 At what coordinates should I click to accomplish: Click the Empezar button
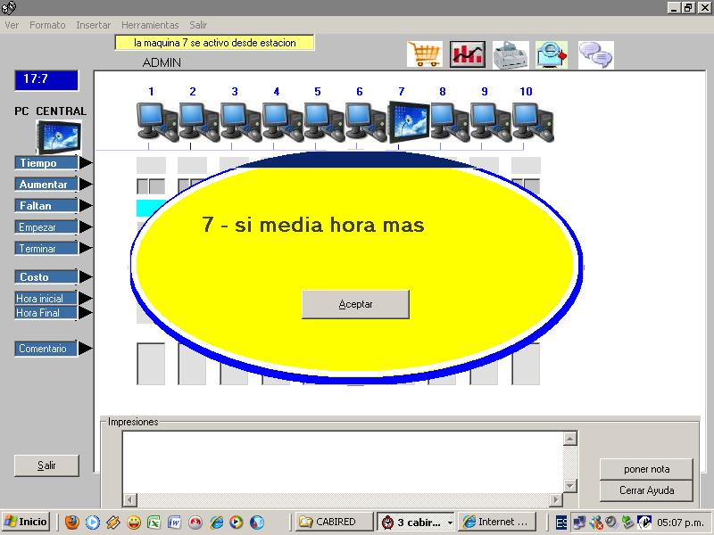point(46,227)
